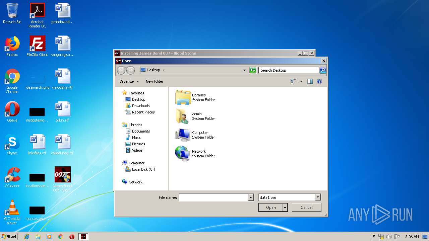Select Network system folder in file list
Image resolution: width=429 pixels, height=241 pixels.
tap(195, 154)
